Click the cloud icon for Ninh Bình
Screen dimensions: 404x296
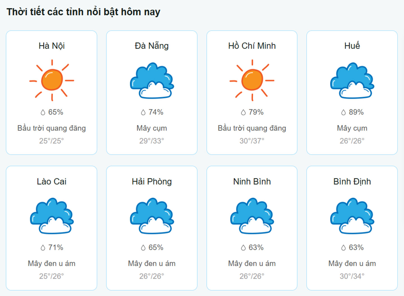[x=252, y=216]
